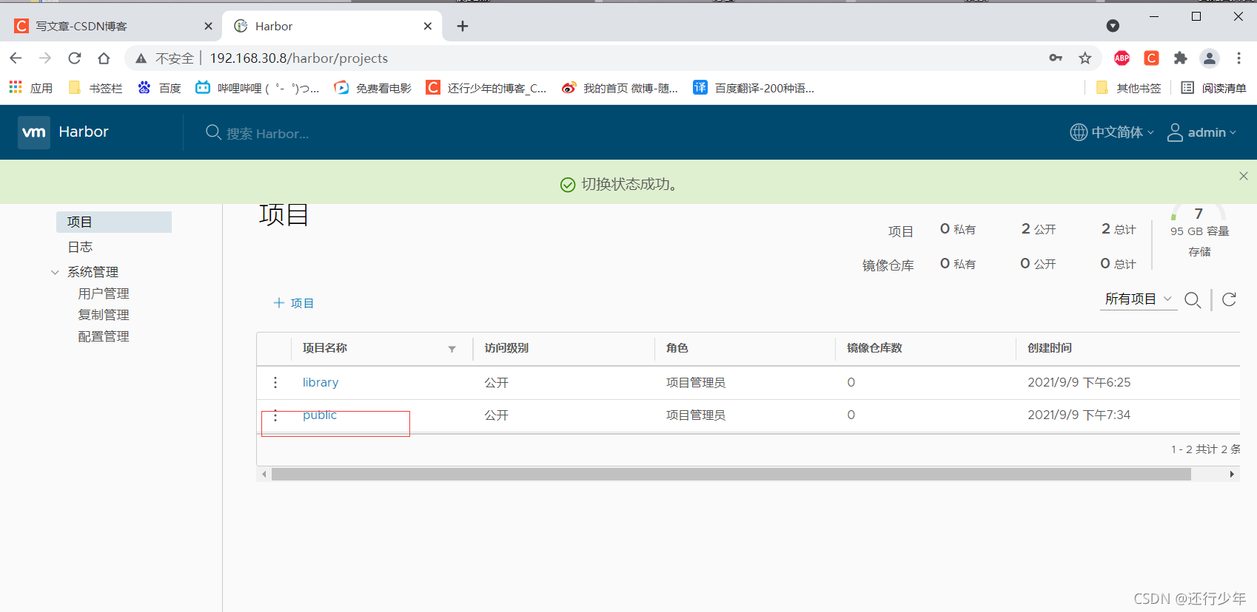Image resolution: width=1257 pixels, height=612 pixels.
Task: Click the browser home button
Action: pos(104,58)
